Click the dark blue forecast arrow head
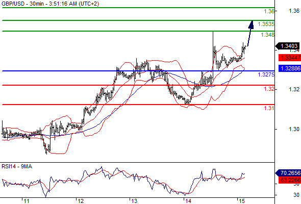This screenshot has height=204, width=301. [x=251, y=25]
